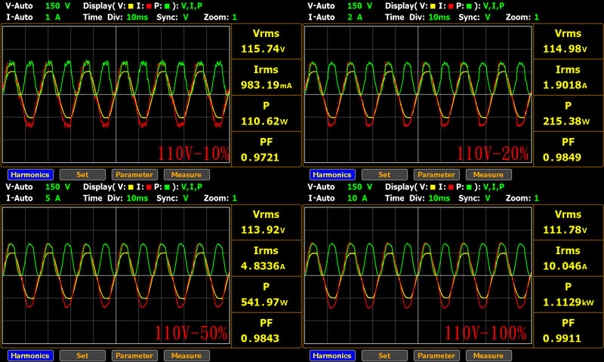
Task: Click the red 110V-50% label
Action: [192, 333]
